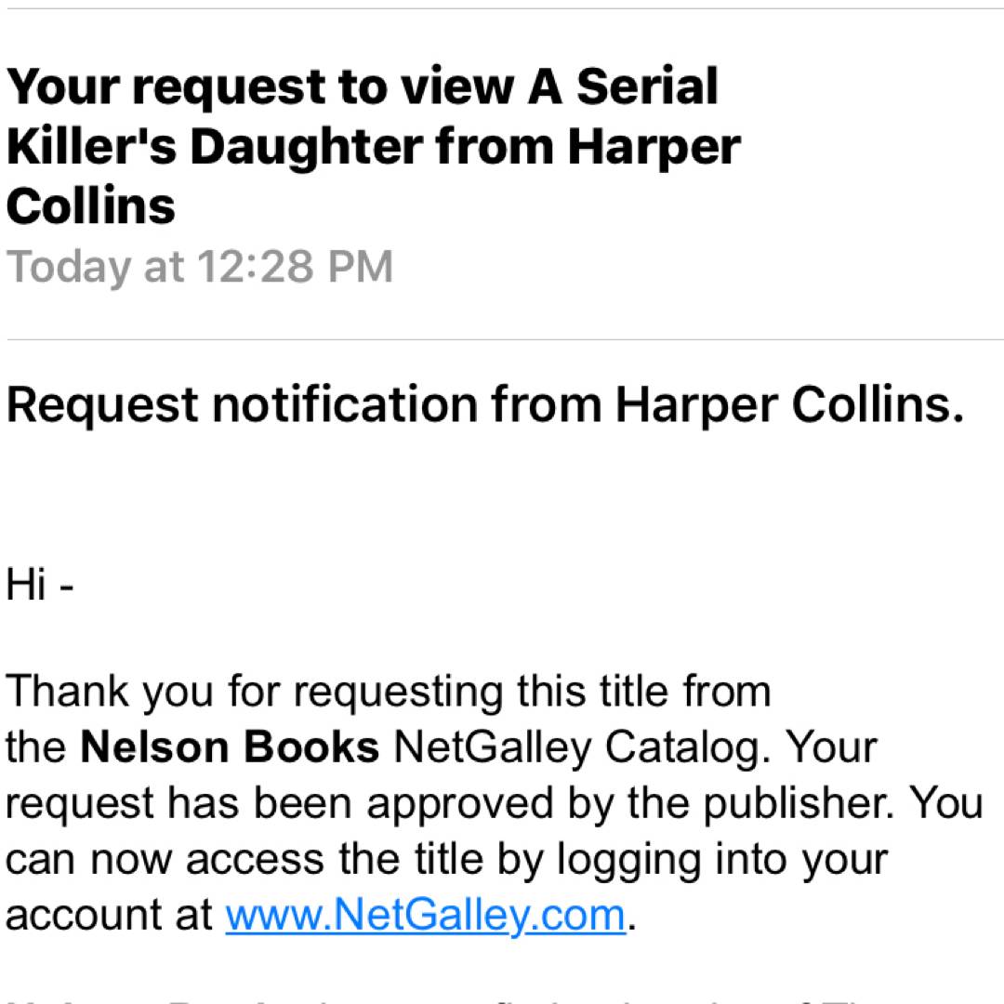The image size is (1004, 1004).
Task: Open the www.NetGalley.com link
Action: [x=425, y=915]
